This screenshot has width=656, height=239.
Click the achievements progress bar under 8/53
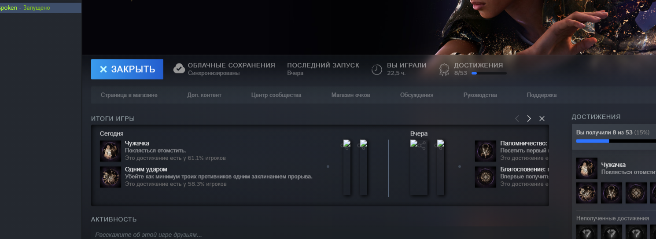tap(489, 73)
